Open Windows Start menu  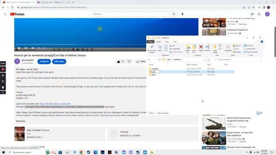tap(3, 152)
